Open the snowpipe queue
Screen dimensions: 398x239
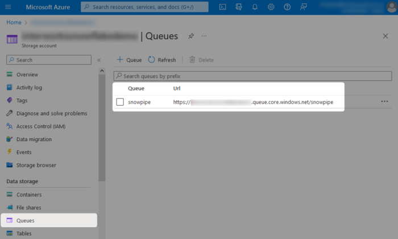click(139, 102)
